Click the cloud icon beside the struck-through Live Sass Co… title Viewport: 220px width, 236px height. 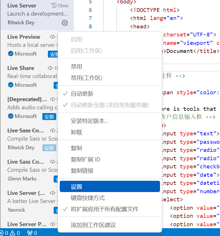[x=53, y=131]
